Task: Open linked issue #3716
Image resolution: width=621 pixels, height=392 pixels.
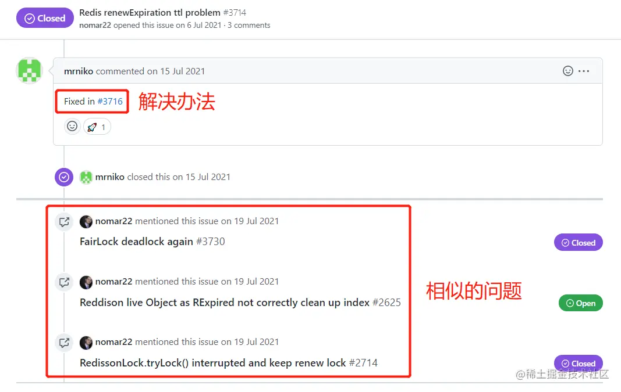Action: click(x=110, y=102)
